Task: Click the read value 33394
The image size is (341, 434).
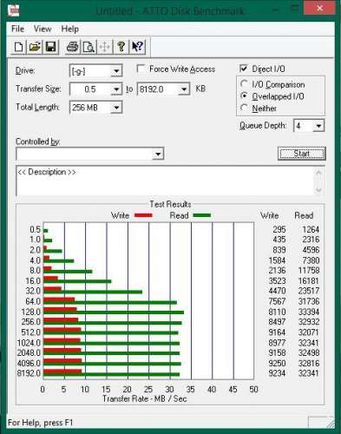Action: (x=309, y=312)
